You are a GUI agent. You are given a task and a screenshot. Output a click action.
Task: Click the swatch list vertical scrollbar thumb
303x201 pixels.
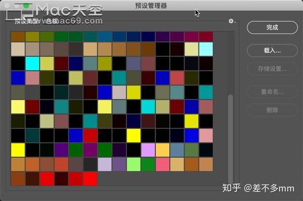pyautogui.click(x=230, y=139)
